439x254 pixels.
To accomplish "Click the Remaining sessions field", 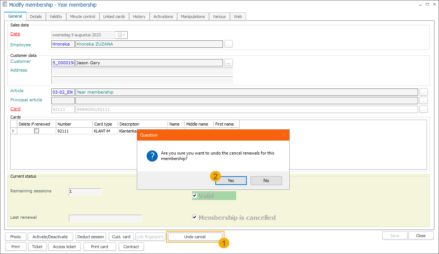I will [x=85, y=192].
